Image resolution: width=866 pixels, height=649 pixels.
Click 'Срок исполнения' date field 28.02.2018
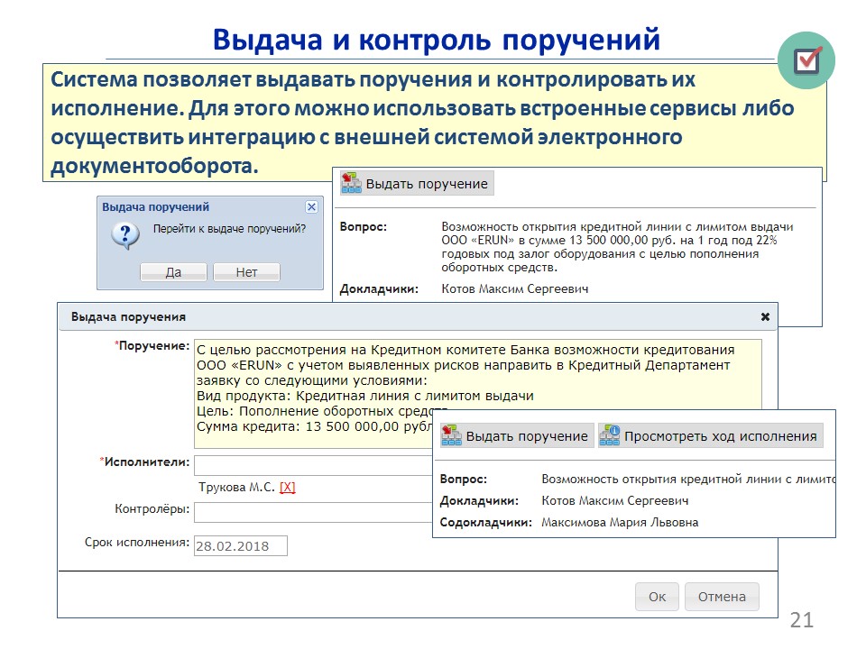241,546
